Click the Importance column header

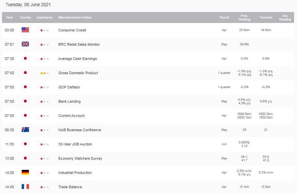tap(44, 17)
